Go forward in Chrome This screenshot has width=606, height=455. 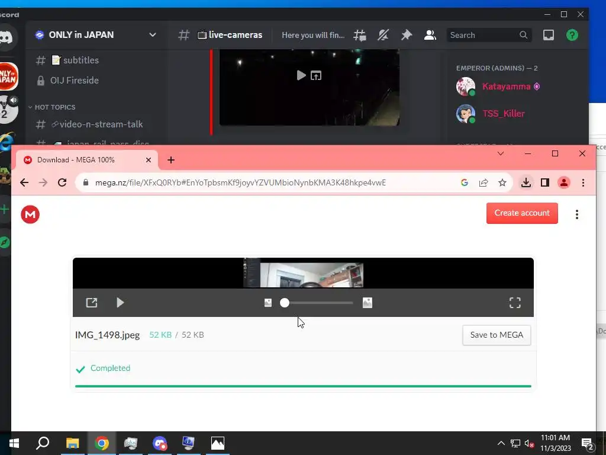(43, 182)
